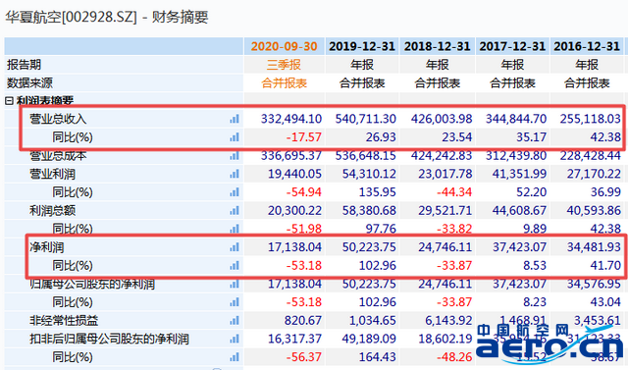Click the 华夏航空[002928.SZ] - 财务摘要 title
This screenshot has width=628, height=370.
107,18
